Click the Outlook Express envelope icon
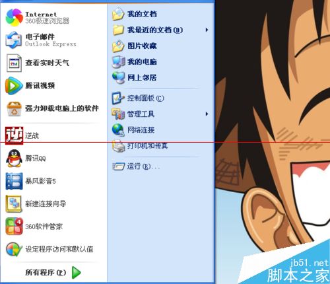Image resolution: width=330 pixels, height=284 pixels. 14,40
